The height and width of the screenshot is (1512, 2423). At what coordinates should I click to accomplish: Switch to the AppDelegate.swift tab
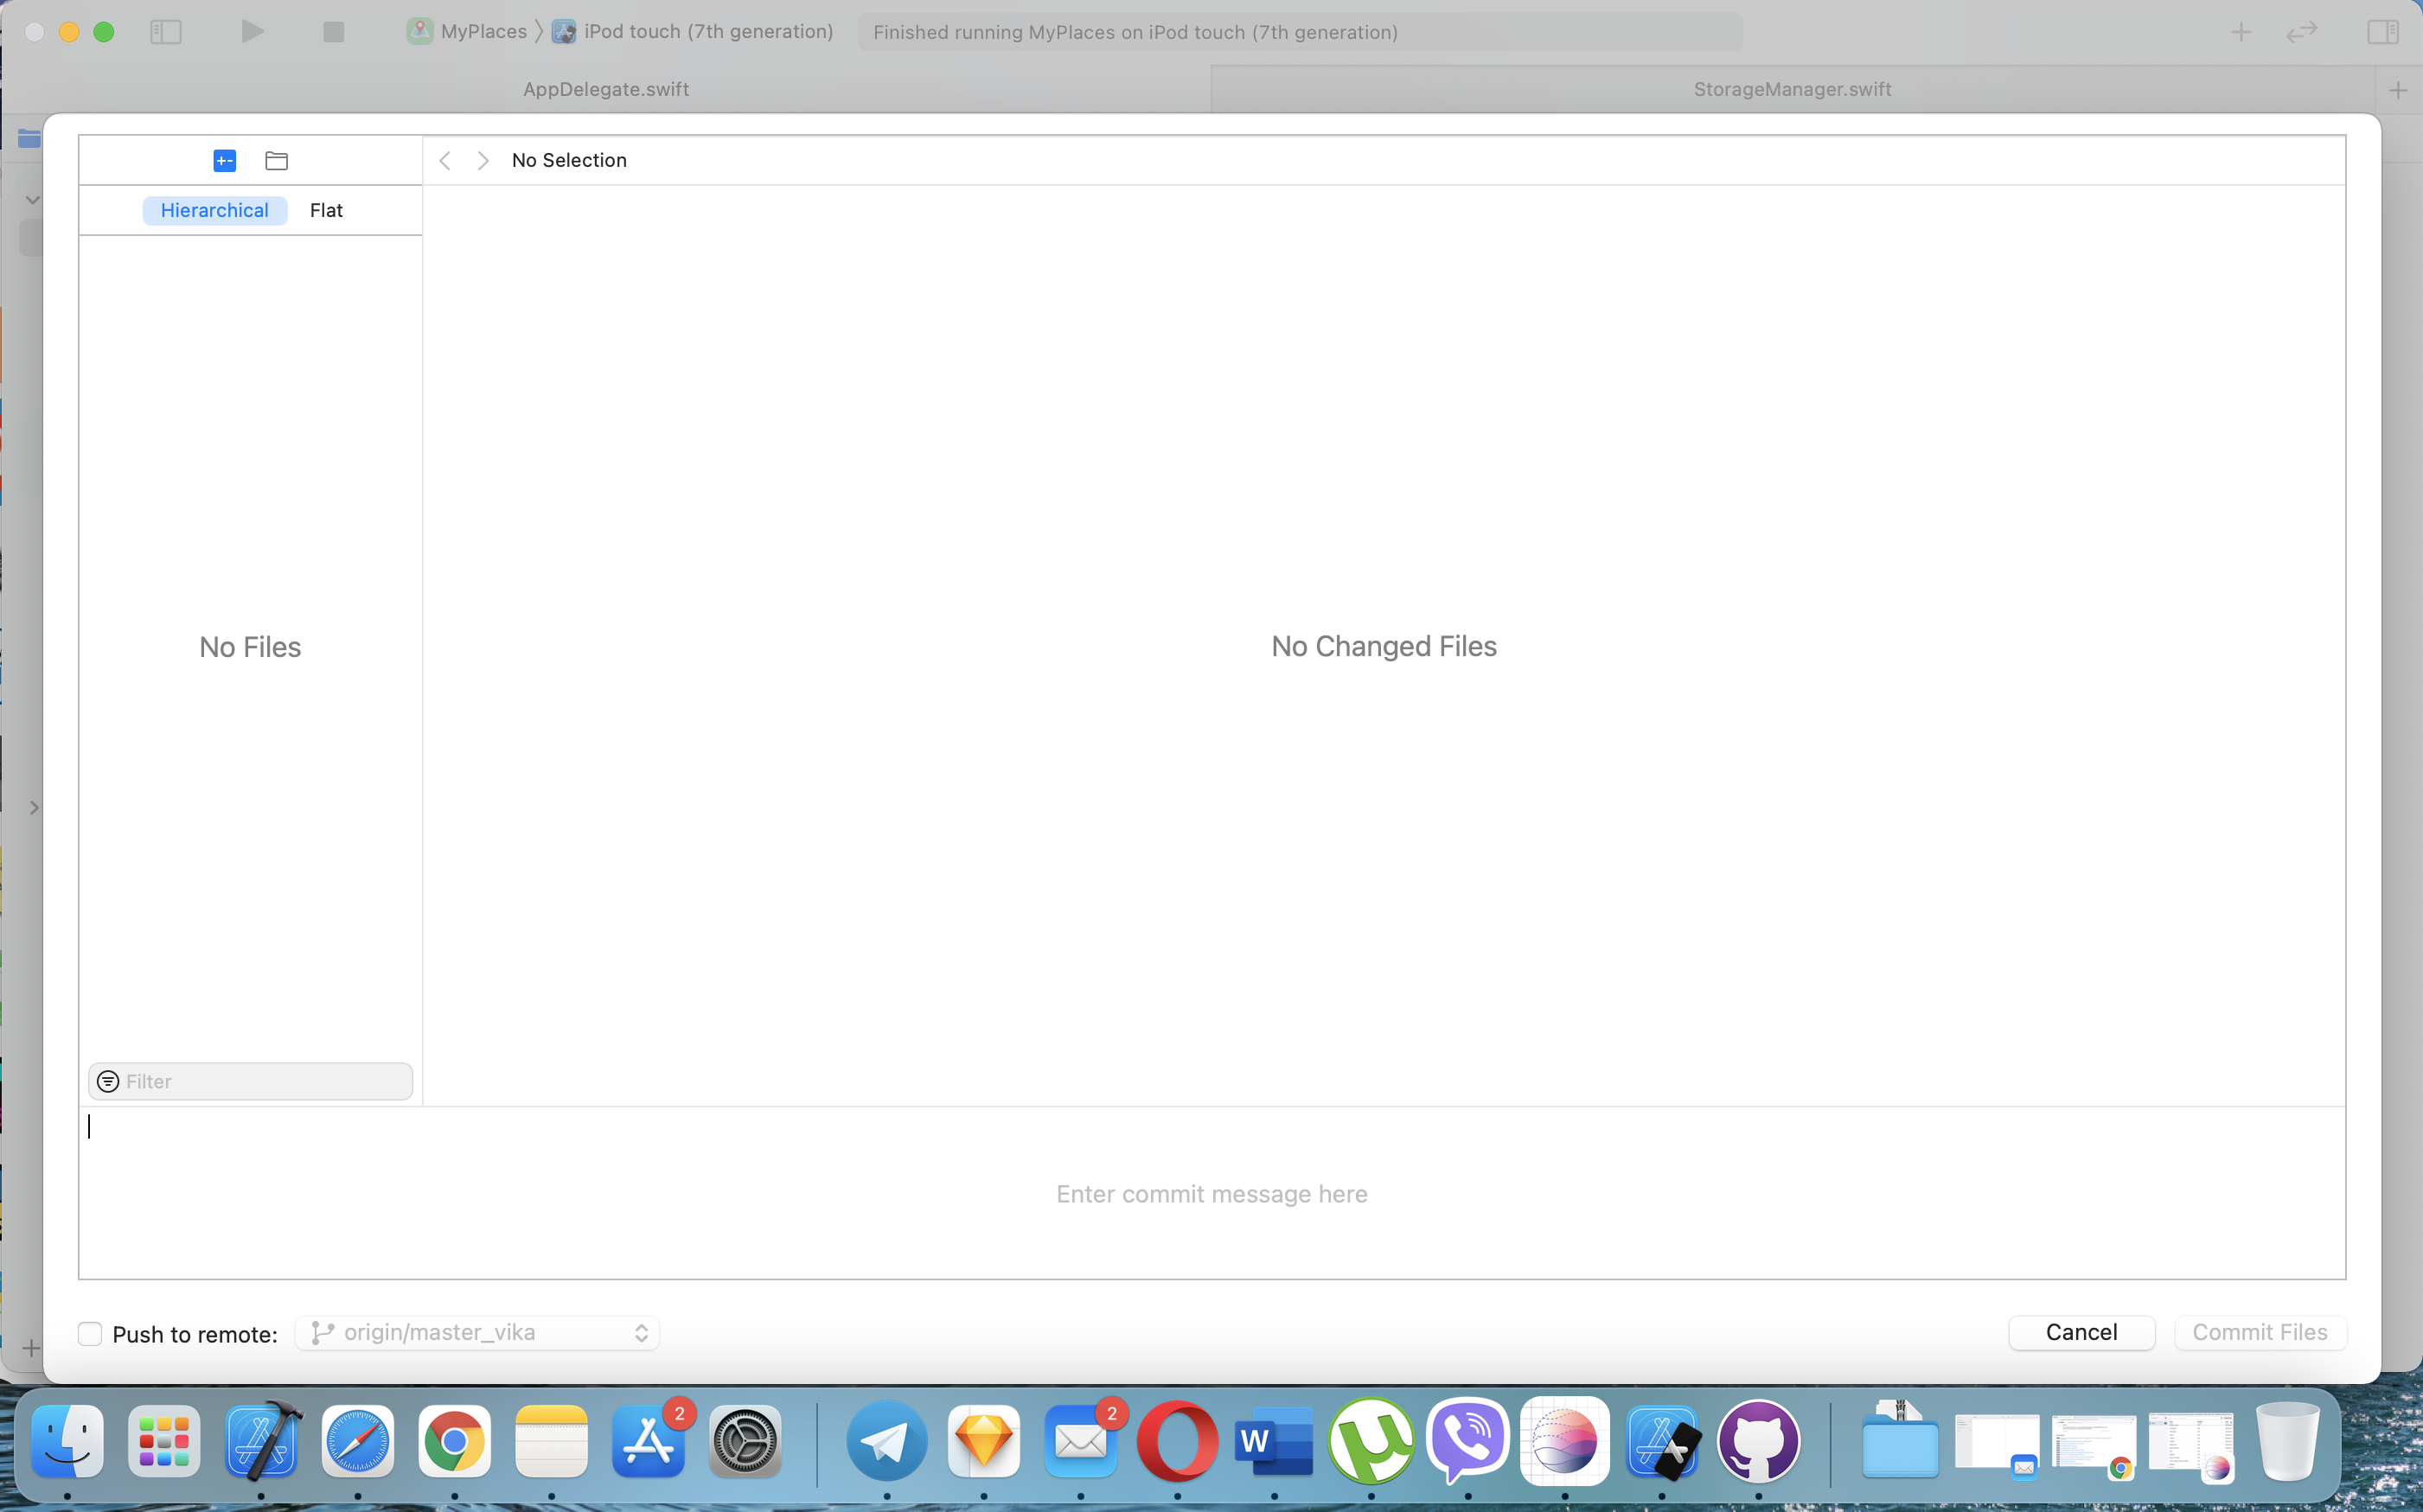606,89
